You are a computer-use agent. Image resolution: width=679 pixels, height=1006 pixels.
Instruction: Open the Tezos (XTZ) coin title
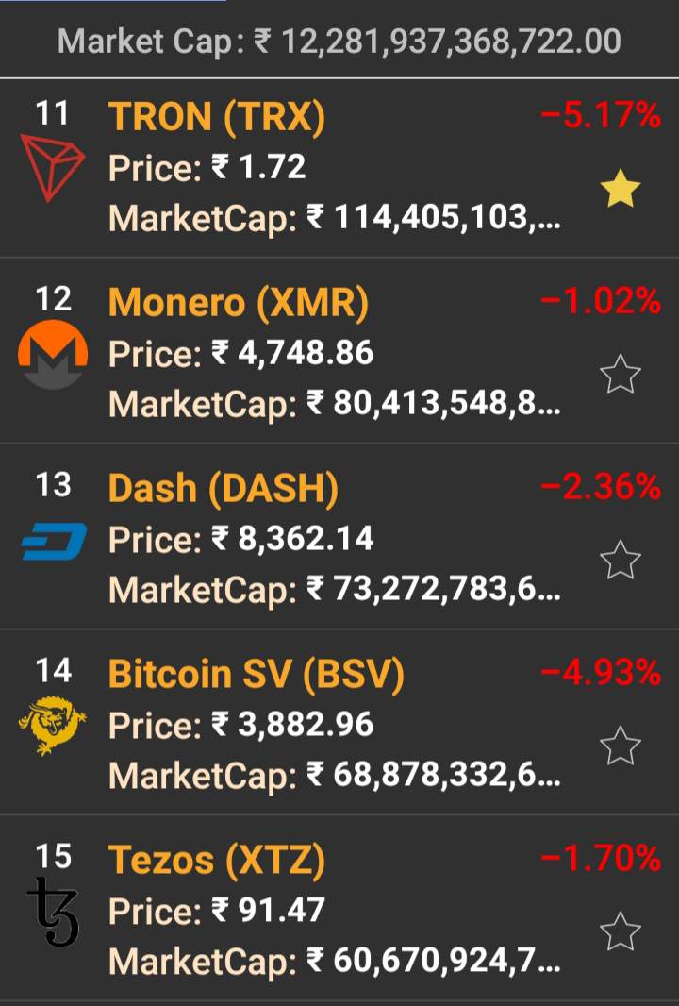[x=217, y=860]
